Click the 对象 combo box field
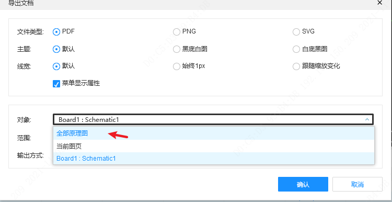The width and height of the screenshot is (392, 202). point(213,120)
